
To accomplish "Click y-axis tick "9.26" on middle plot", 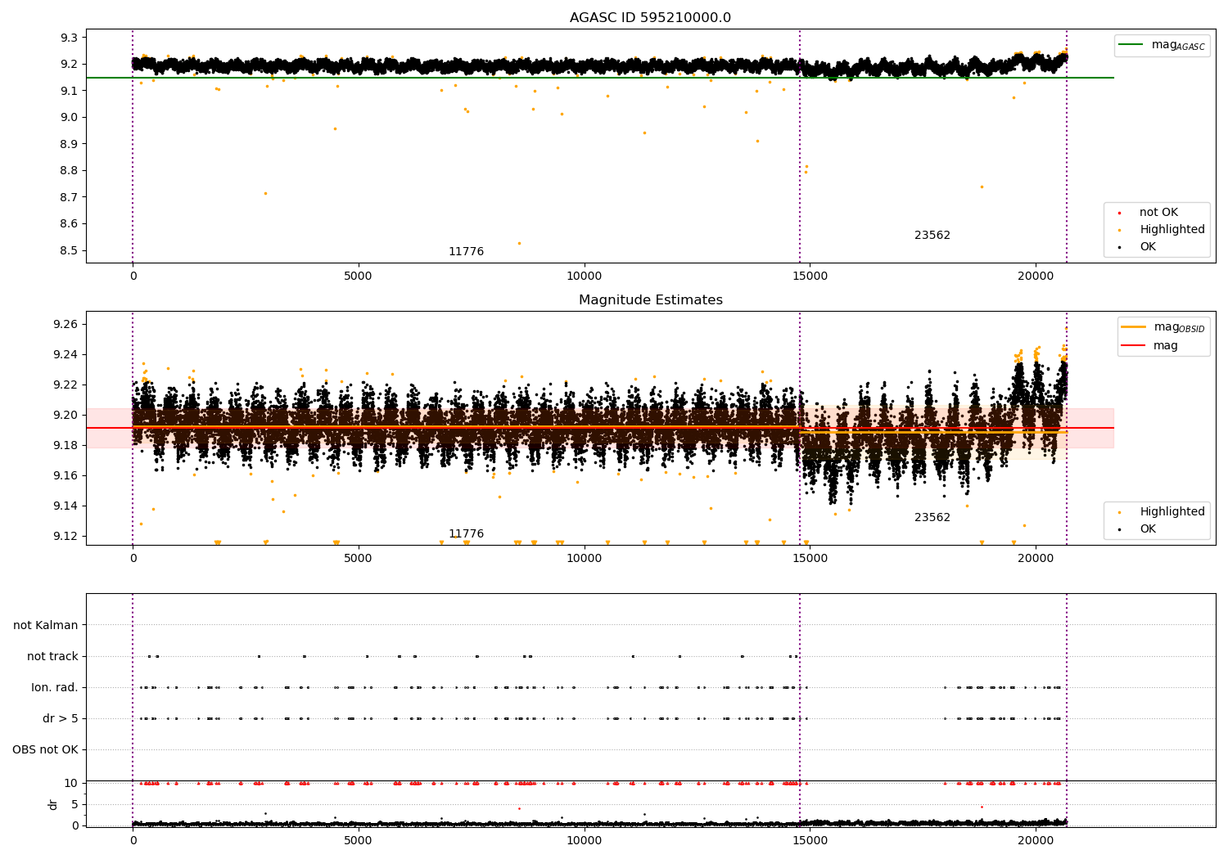I will (65, 325).
